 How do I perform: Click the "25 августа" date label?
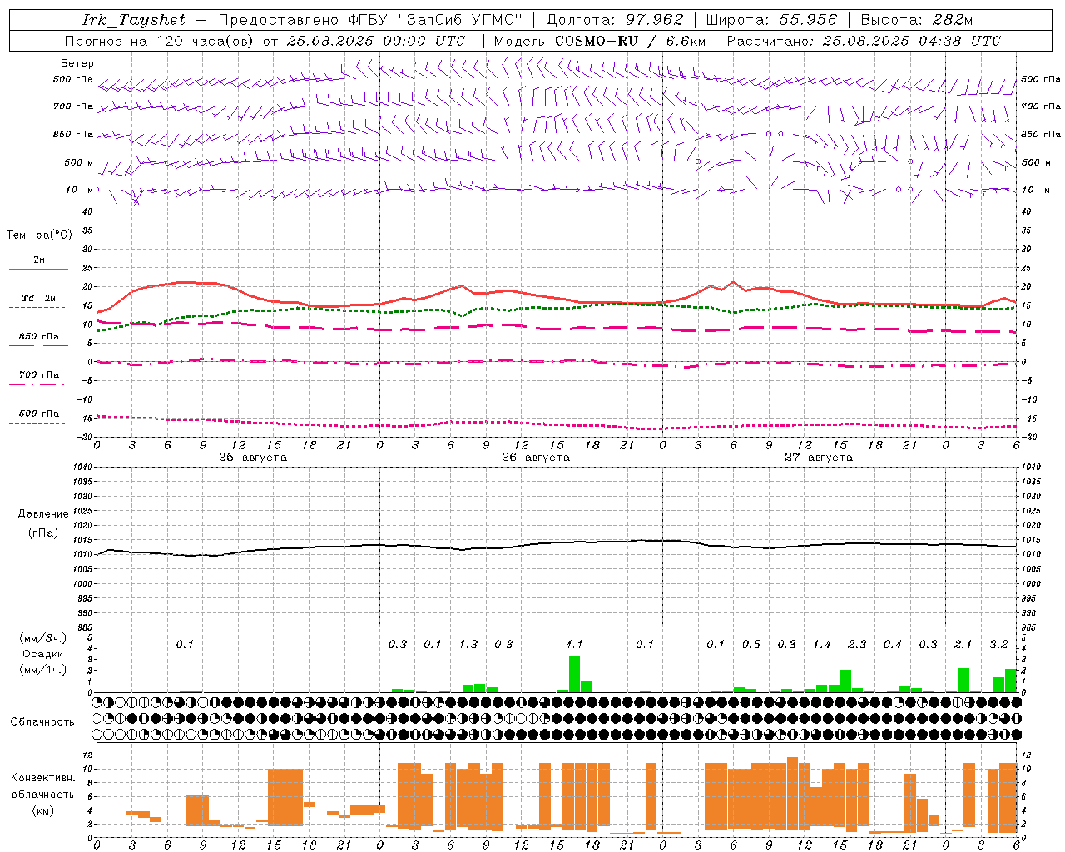point(253,458)
